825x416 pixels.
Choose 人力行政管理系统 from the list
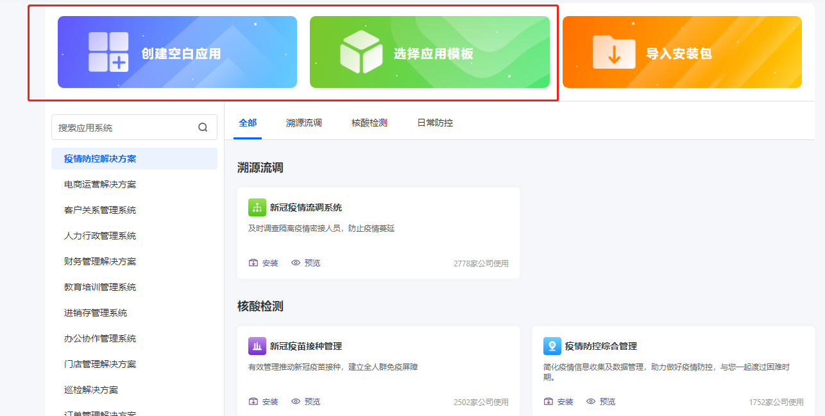100,236
